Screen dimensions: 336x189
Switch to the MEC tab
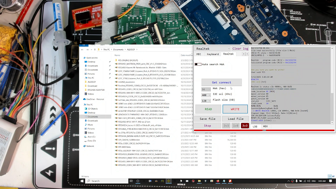point(199,54)
